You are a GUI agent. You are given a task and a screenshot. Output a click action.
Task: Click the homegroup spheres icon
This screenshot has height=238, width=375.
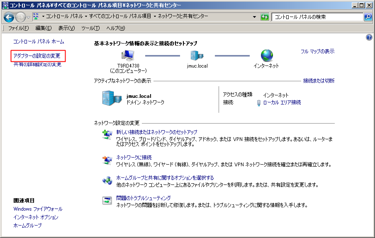(107, 180)
